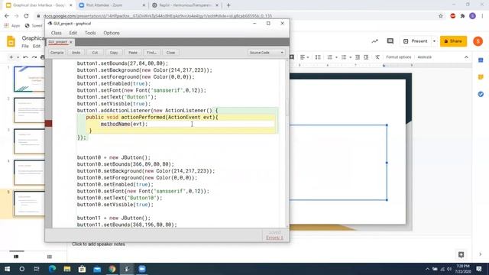Click the new slide plus icon in Slides
Viewport: 489px width, 275px height.
pyautogui.click(x=11, y=57)
